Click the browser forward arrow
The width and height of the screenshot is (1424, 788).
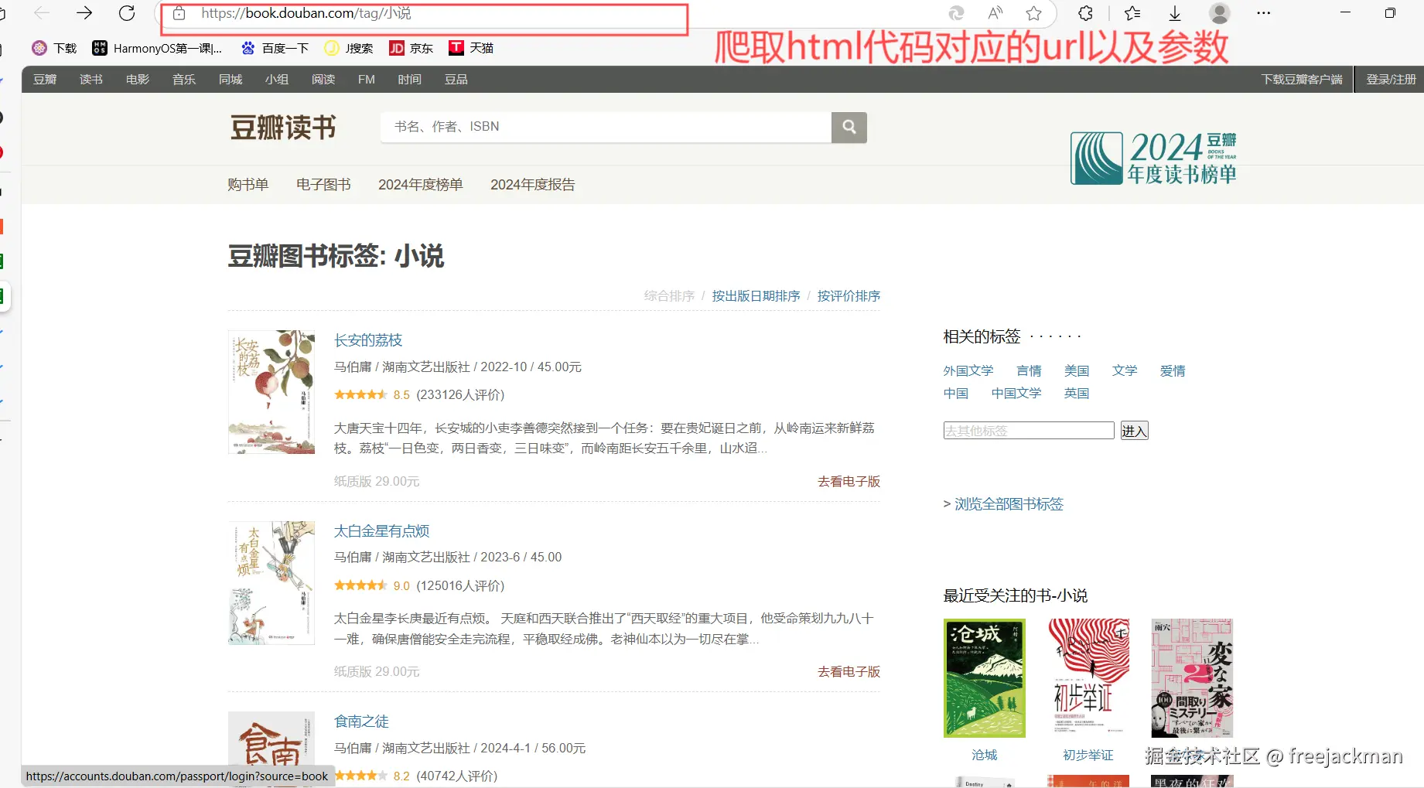(84, 13)
